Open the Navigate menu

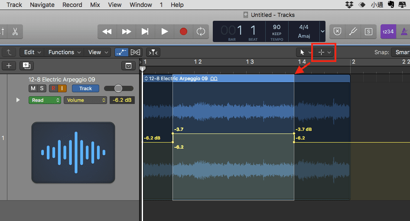click(42, 5)
